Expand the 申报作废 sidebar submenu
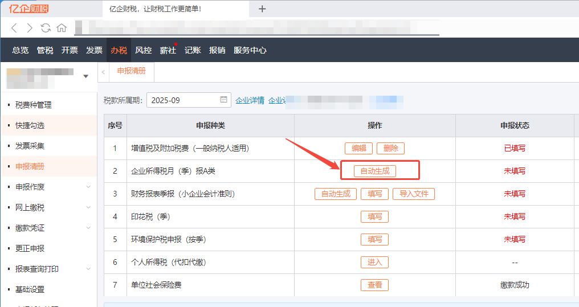This screenshot has height=307, width=579. (x=88, y=187)
